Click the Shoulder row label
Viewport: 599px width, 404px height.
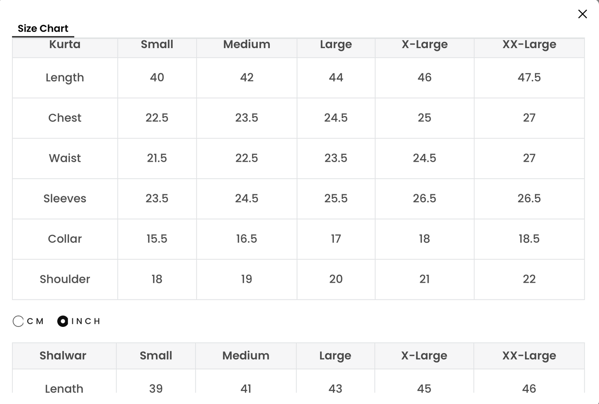65,279
